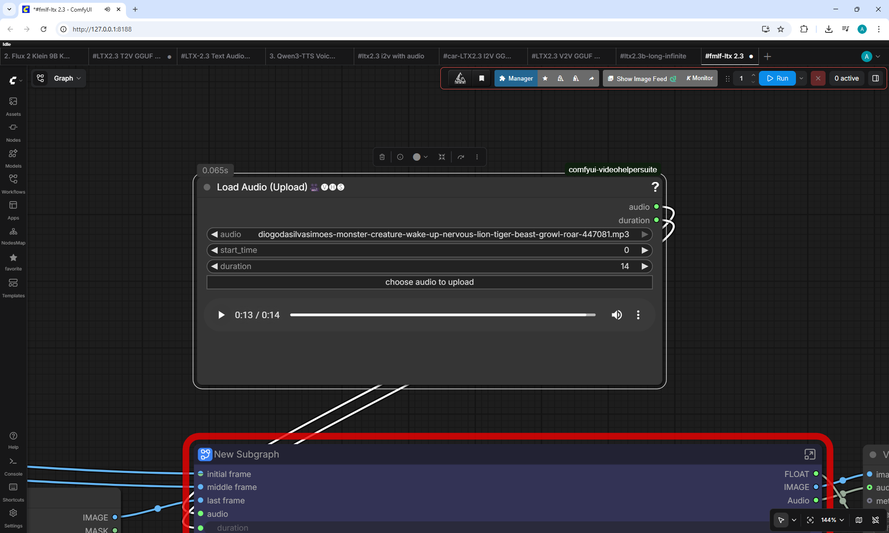Click the audio playback progress bar
The image size is (889, 533).
click(x=443, y=315)
